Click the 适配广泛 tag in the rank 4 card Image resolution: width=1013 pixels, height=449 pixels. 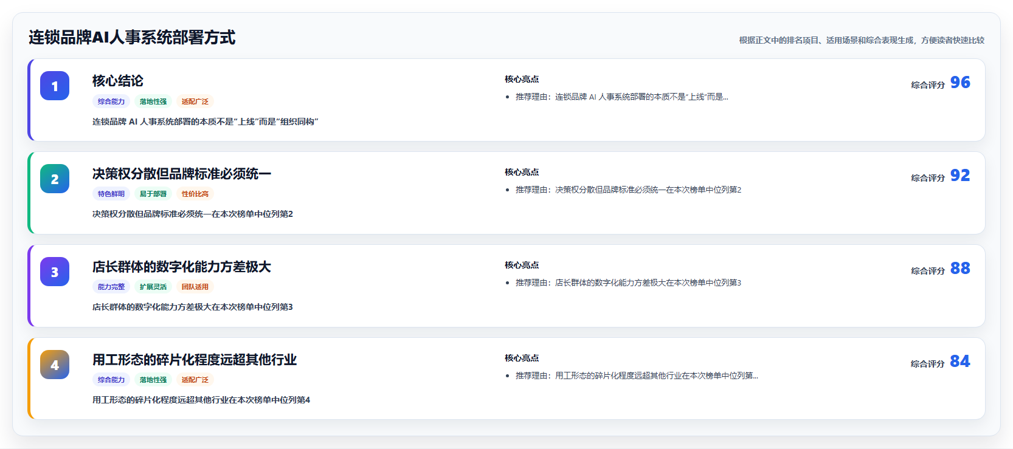tap(195, 380)
